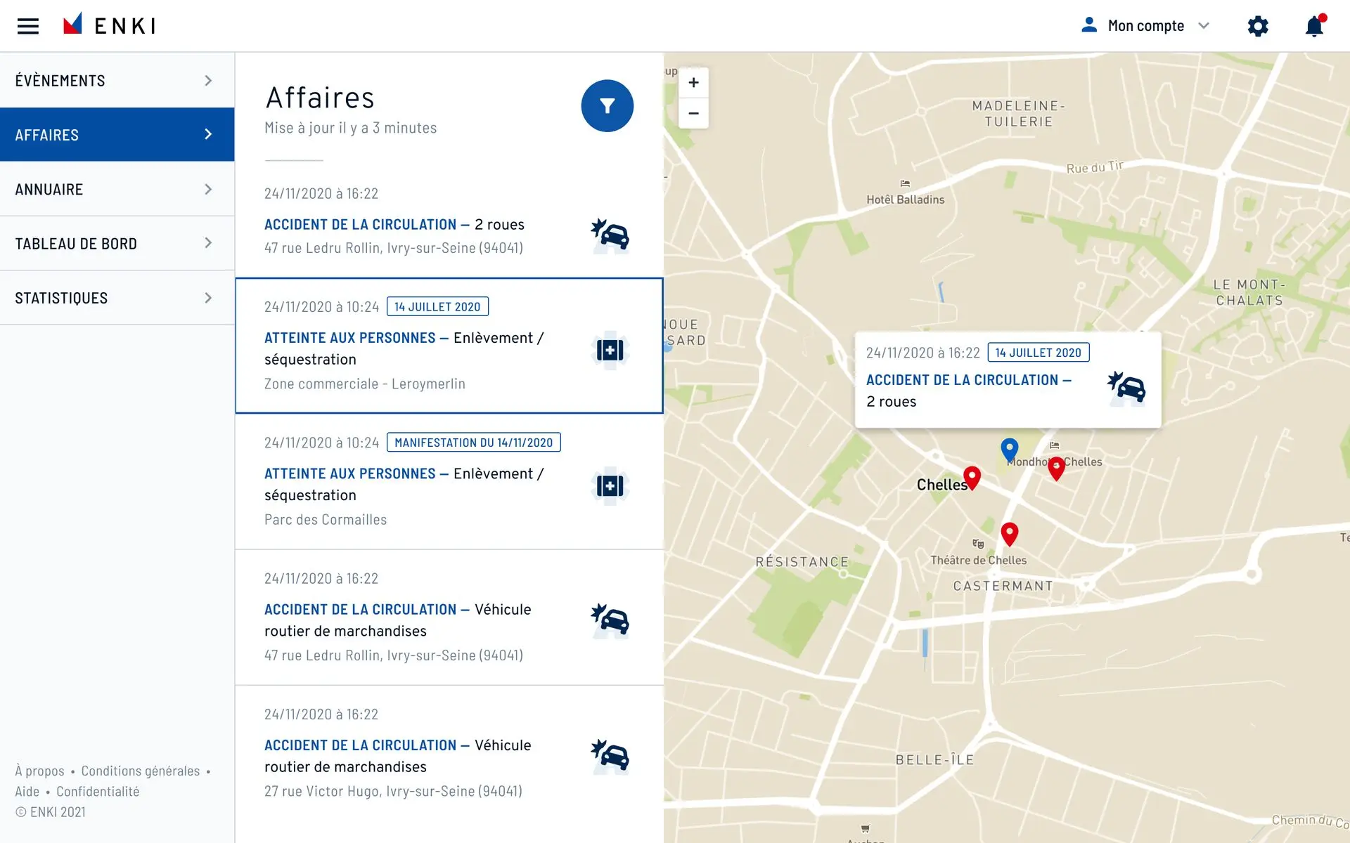Select the ANNUAIRE menu item
Viewport: 1350px width, 843px height.
coord(117,189)
